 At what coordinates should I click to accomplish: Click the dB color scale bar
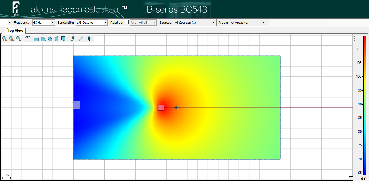click(365, 105)
